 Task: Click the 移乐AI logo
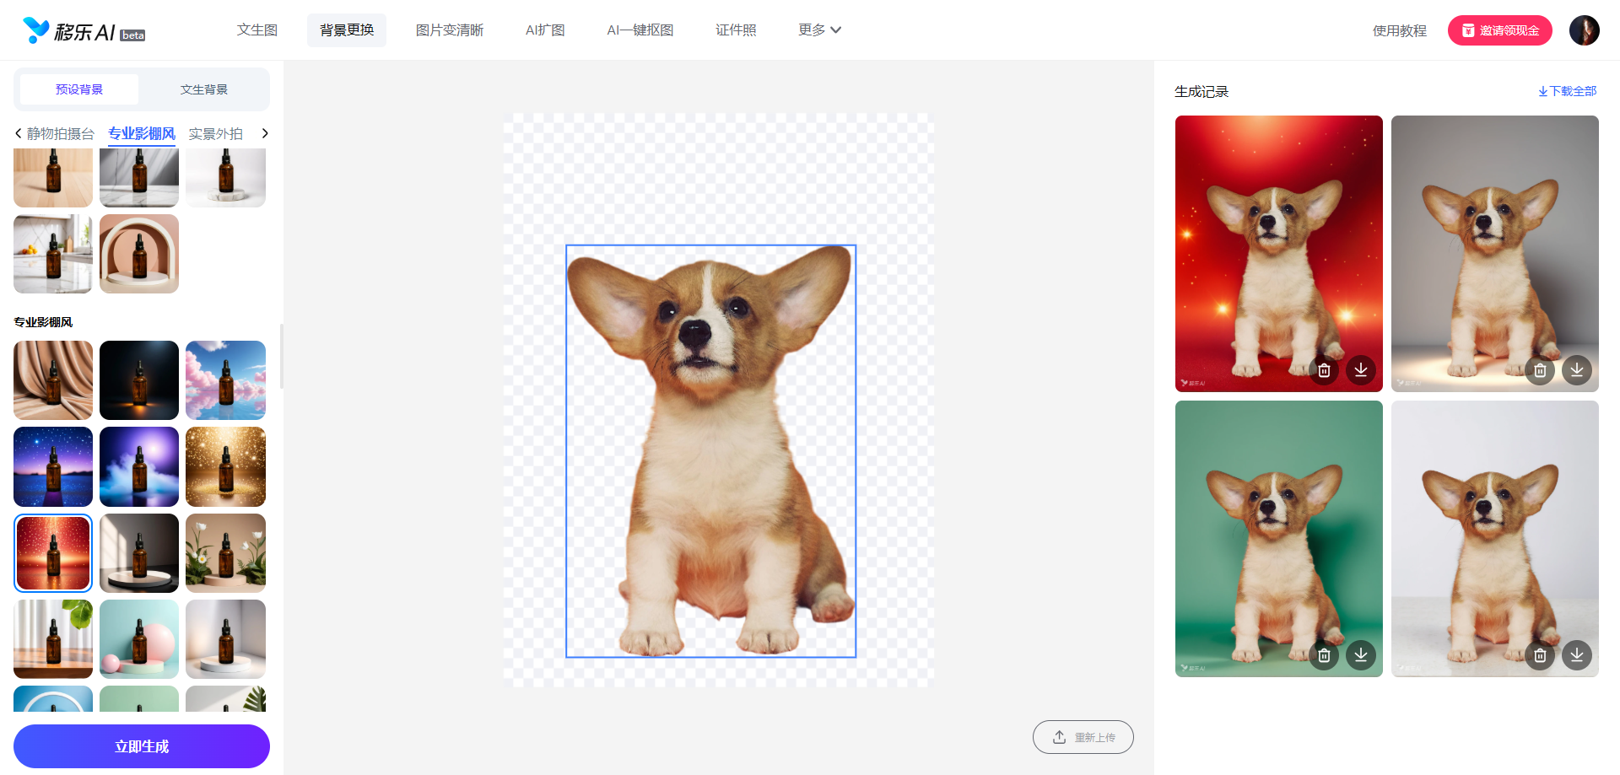click(x=83, y=31)
